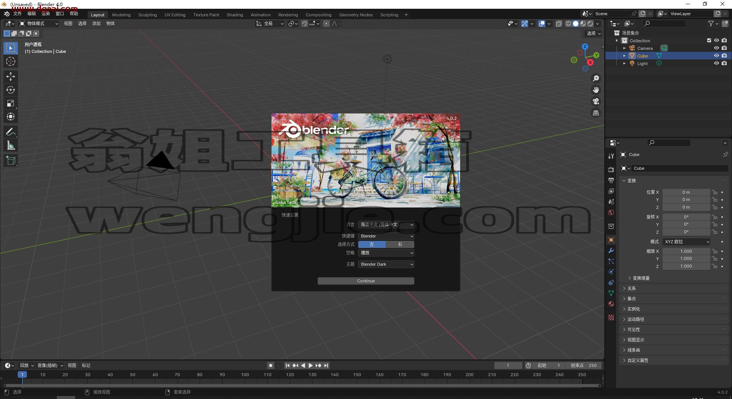Open the Texture properties checker tab
Screen dimensions: 732x399
coord(611,318)
